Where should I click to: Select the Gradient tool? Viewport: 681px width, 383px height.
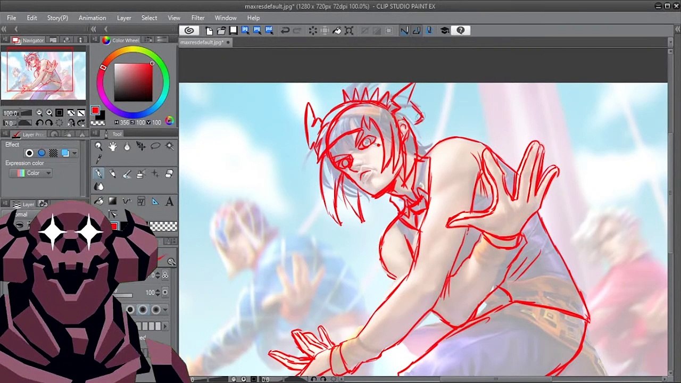(113, 201)
